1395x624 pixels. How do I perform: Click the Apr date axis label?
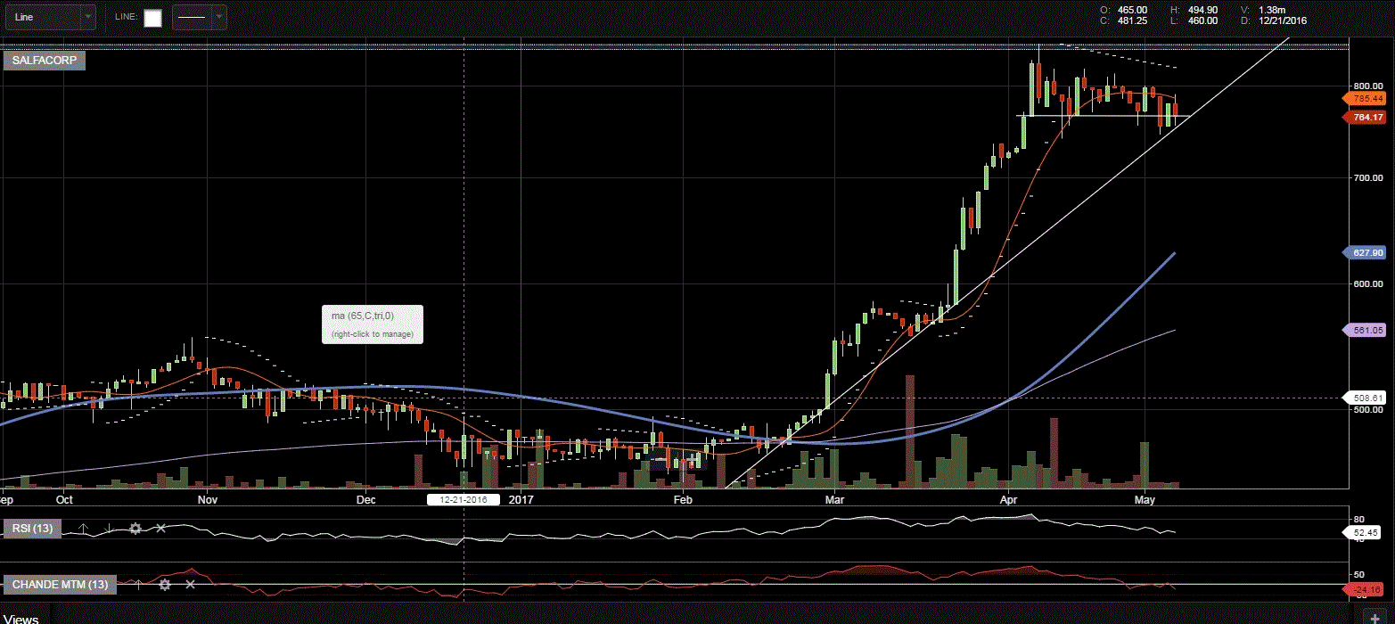coord(1009,501)
